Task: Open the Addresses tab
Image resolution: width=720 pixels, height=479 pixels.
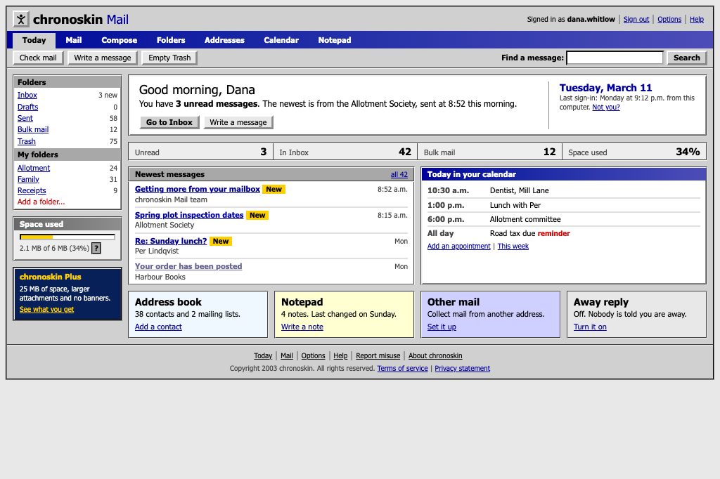Action: point(224,40)
